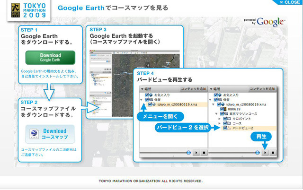Click お気に入り globe icon in left Places panel
303x190 pixels.
tap(151, 95)
